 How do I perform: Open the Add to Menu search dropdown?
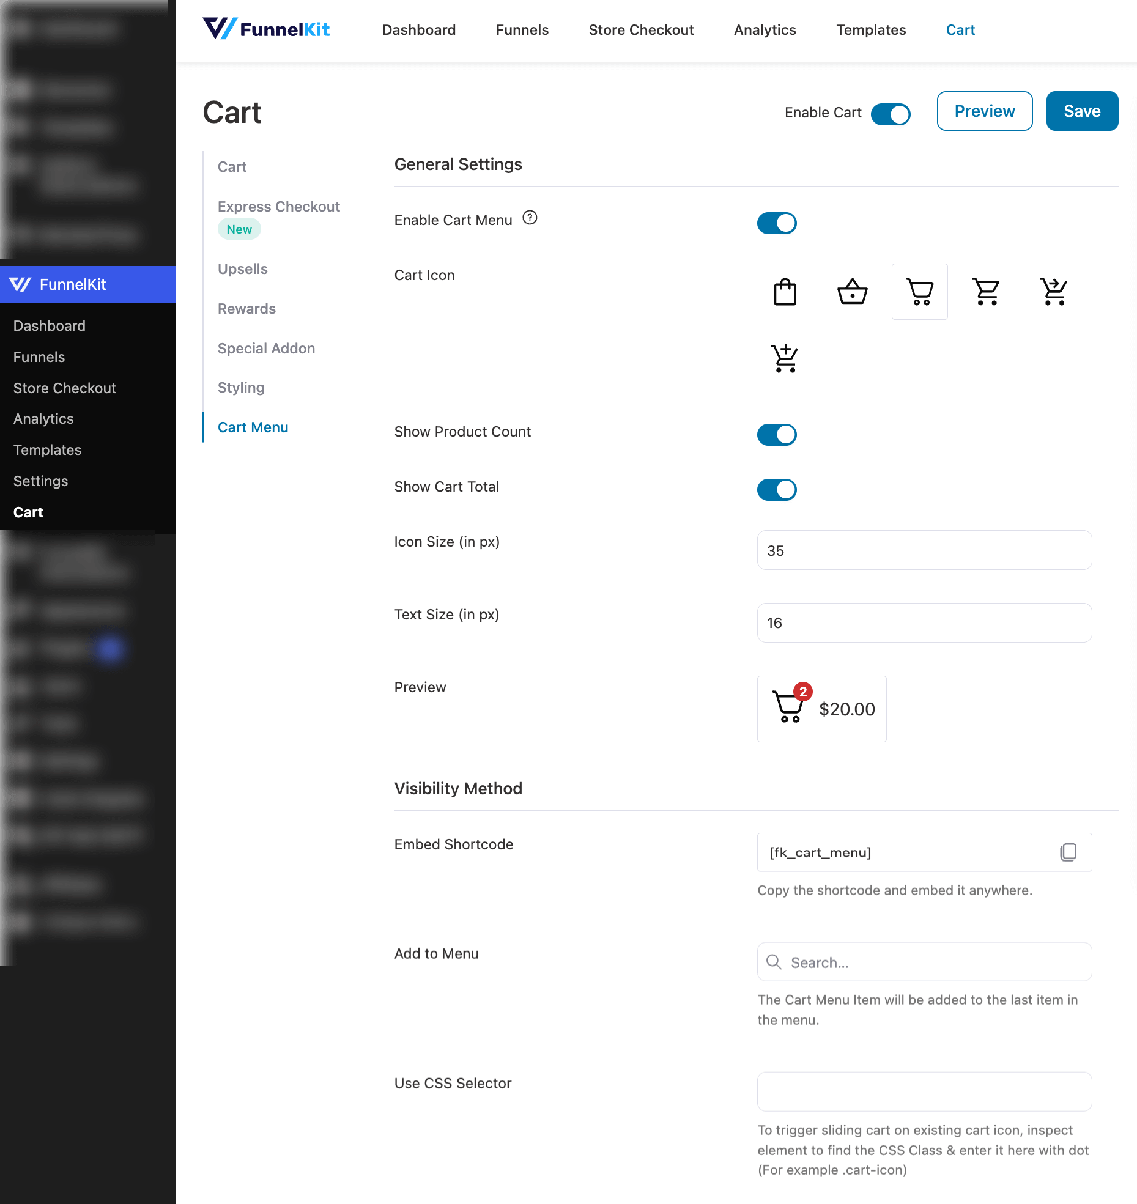tap(924, 962)
